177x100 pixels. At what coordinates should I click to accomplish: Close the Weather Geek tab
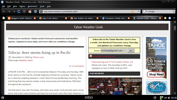(x=160, y=18)
